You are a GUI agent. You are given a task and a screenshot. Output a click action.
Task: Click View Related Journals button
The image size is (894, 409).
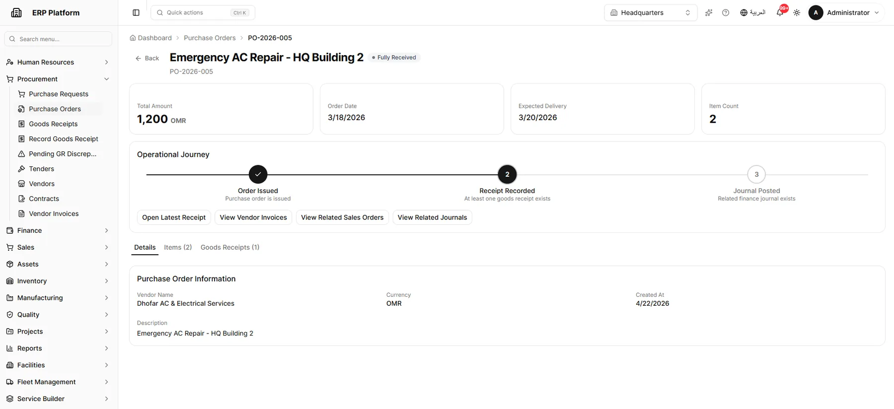[x=432, y=217]
